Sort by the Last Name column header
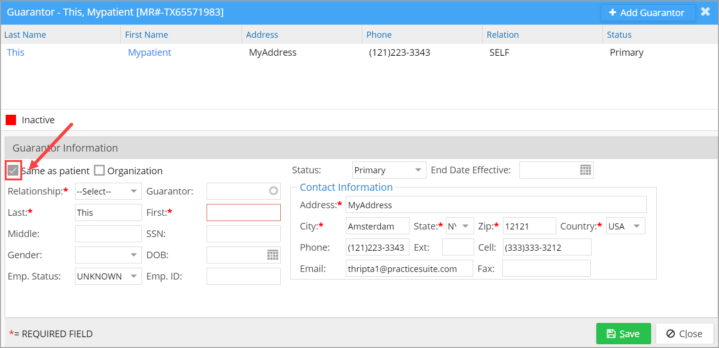 (25, 34)
